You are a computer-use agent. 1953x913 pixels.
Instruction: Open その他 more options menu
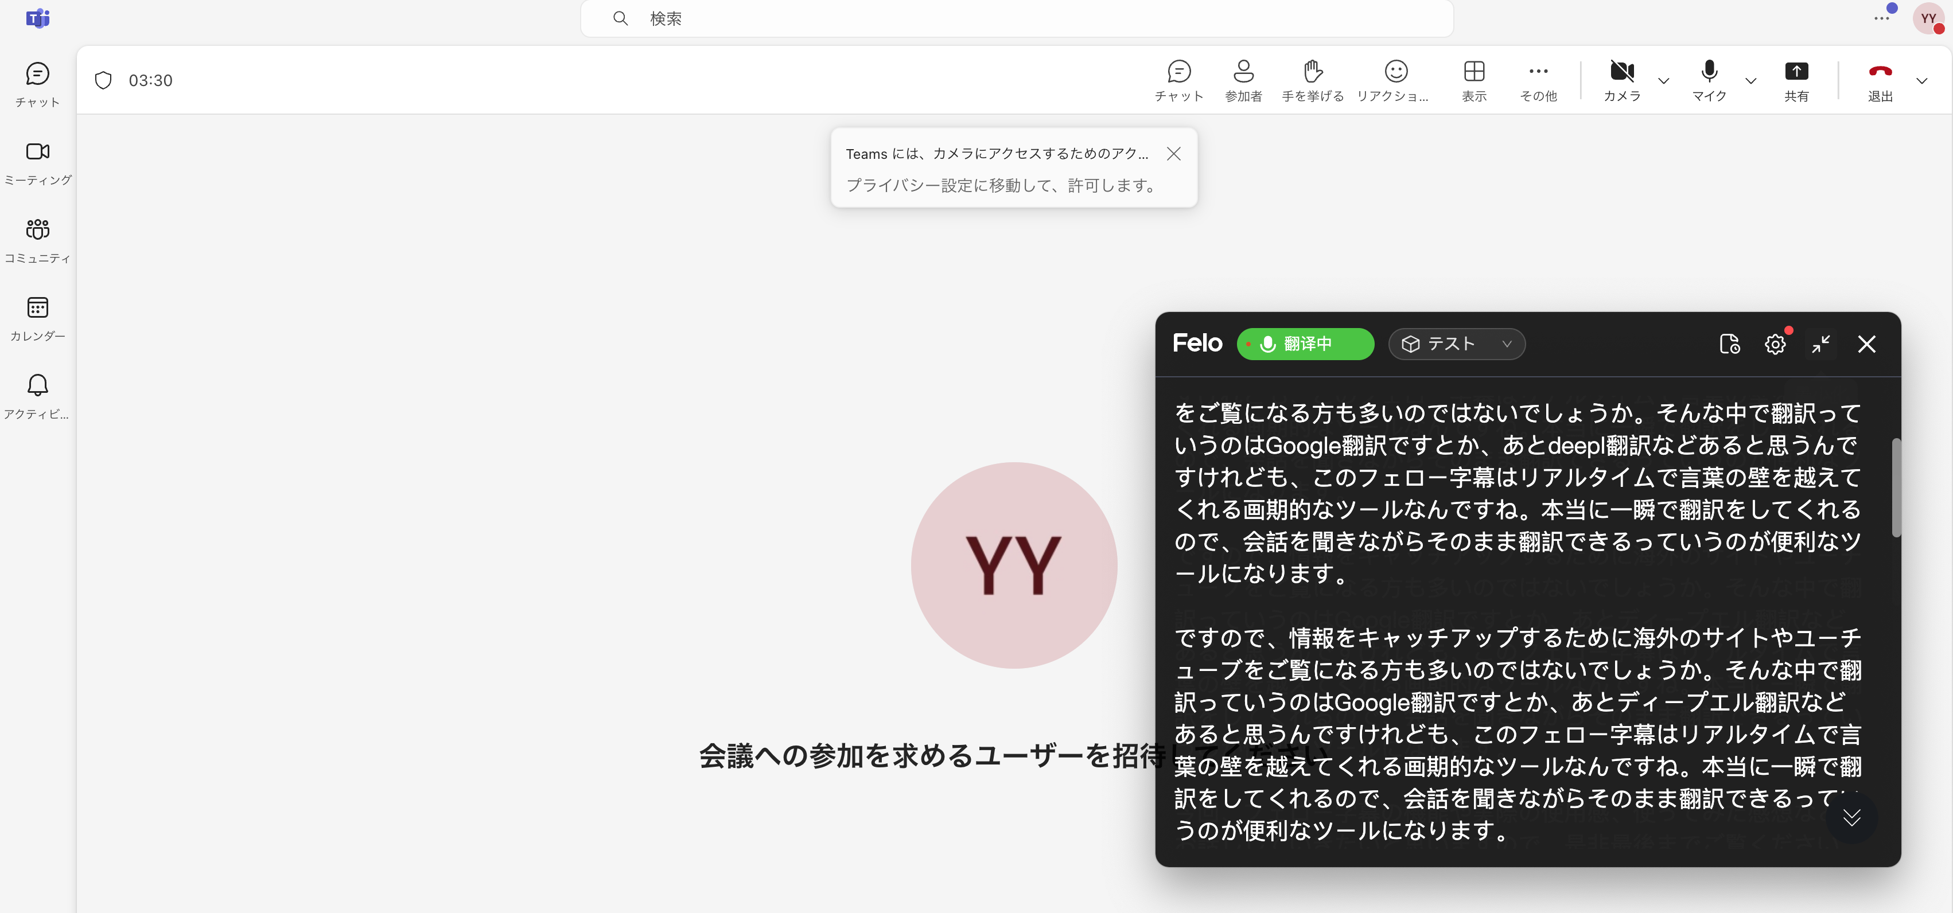pos(1538,80)
